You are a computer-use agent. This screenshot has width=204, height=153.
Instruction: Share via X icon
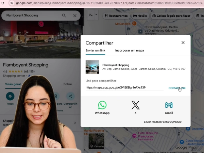(x=135, y=105)
